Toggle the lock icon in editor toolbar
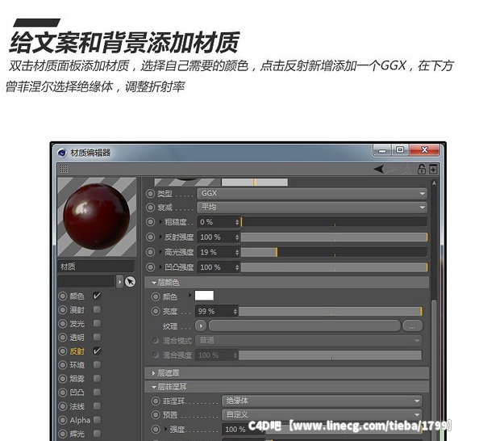 click(x=422, y=169)
